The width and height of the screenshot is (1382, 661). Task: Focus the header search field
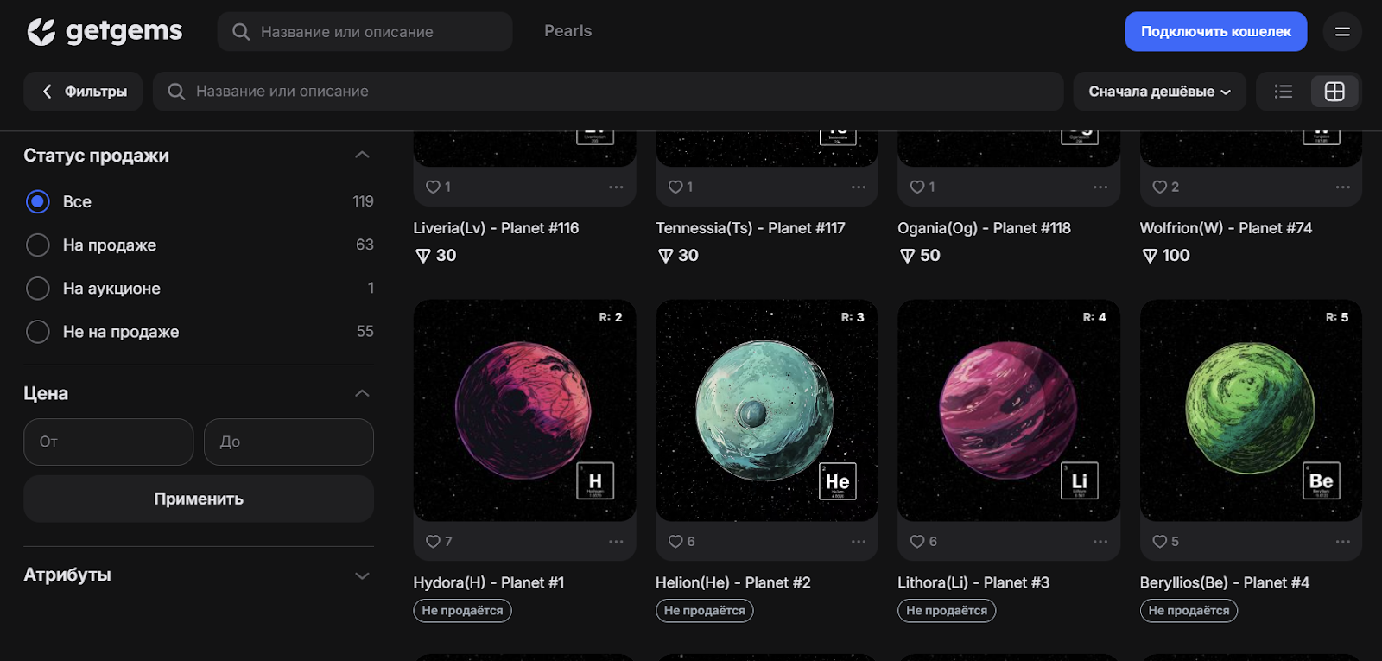[365, 32]
